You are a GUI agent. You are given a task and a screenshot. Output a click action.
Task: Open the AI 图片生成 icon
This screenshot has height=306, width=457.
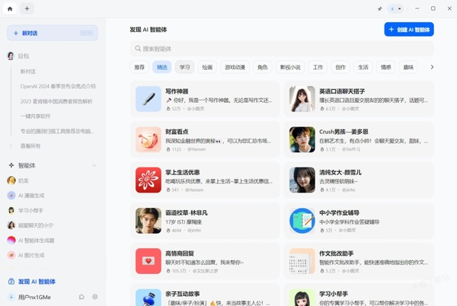click(x=11, y=255)
